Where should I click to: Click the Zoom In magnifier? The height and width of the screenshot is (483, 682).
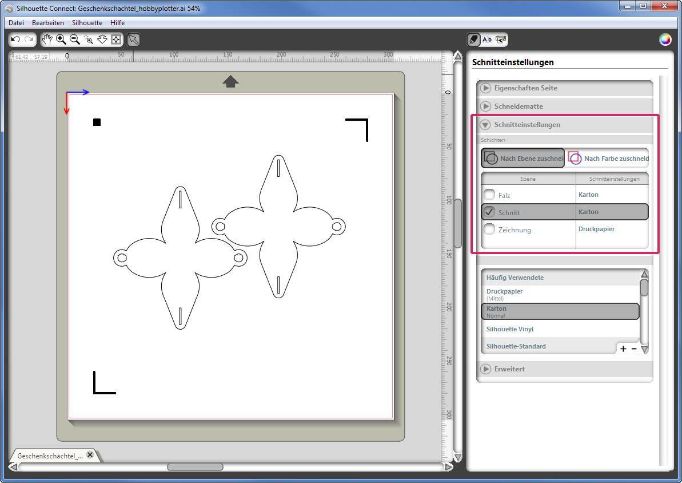point(61,39)
